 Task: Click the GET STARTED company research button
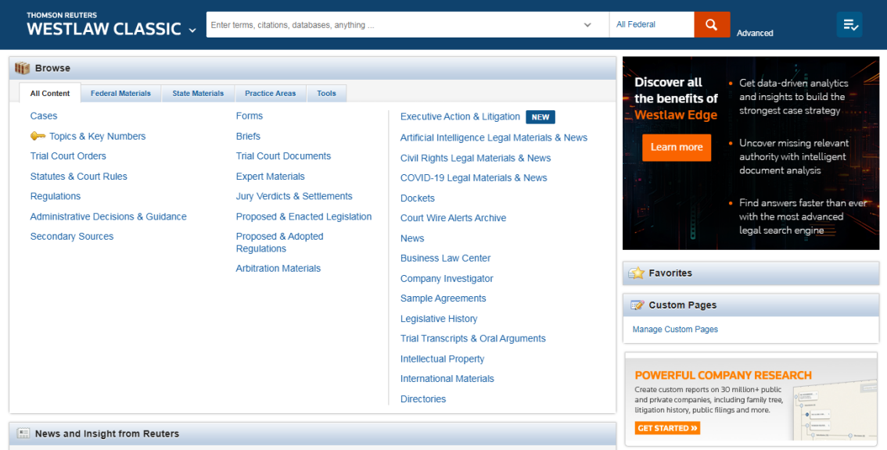tap(667, 428)
